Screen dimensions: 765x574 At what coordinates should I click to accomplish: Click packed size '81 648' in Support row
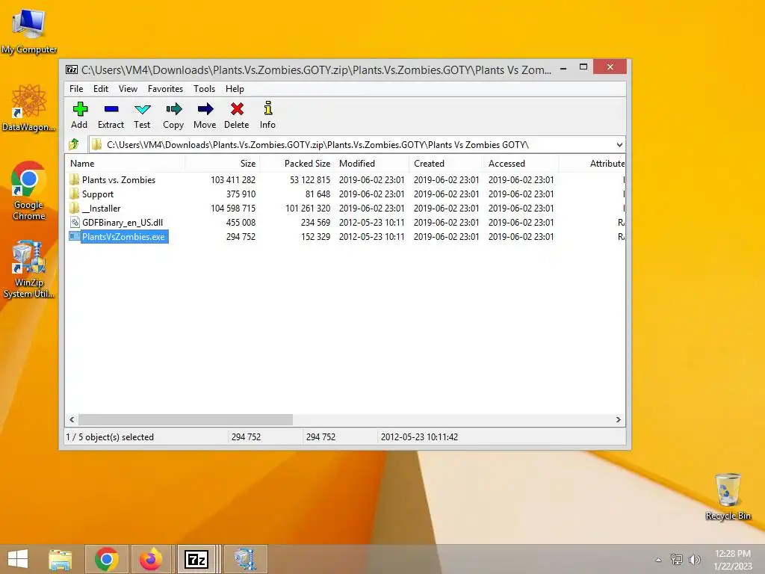point(318,194)
